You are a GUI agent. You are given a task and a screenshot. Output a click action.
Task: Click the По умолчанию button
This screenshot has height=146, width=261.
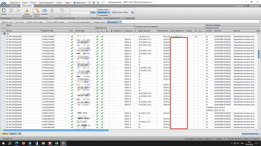click(x=103, y=15)
